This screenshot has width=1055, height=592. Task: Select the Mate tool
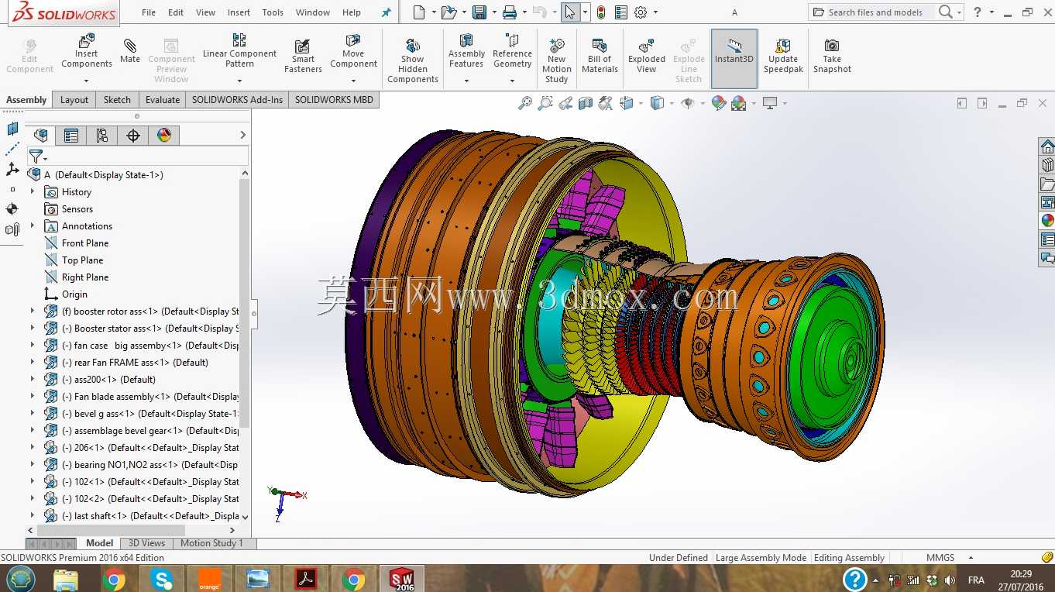click(130, 51)
